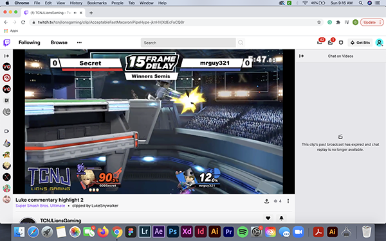Open the media control icon in Chrome toolbar

pyautogui.click(x=347, y=22)
